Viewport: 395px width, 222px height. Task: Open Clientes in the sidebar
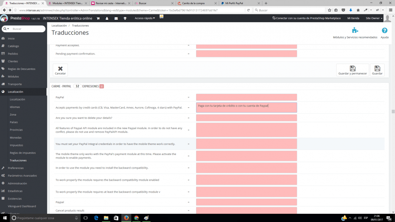point(13,61)
